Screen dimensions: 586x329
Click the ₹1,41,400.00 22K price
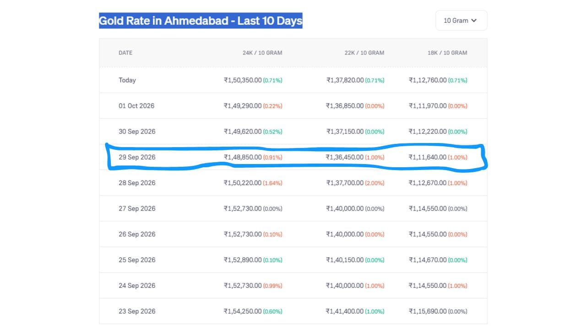[345, 311]
